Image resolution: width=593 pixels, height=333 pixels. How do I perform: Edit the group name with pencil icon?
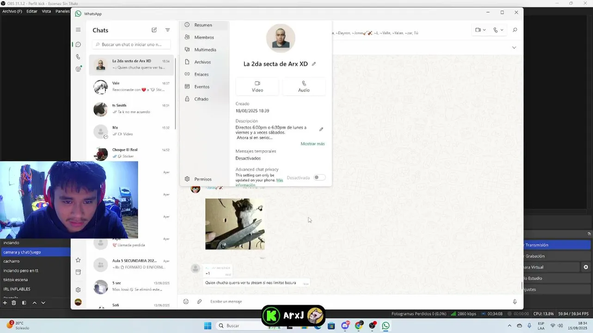pyautogui.click(x=314, y=64)
